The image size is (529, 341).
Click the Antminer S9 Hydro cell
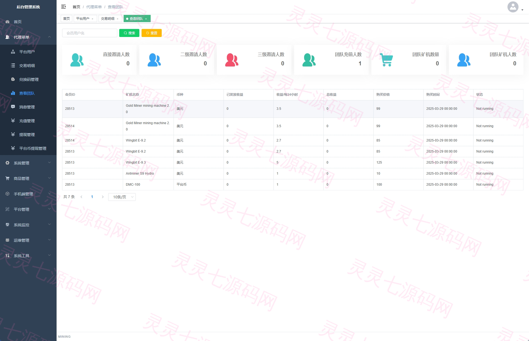click(x=148, y=174)
